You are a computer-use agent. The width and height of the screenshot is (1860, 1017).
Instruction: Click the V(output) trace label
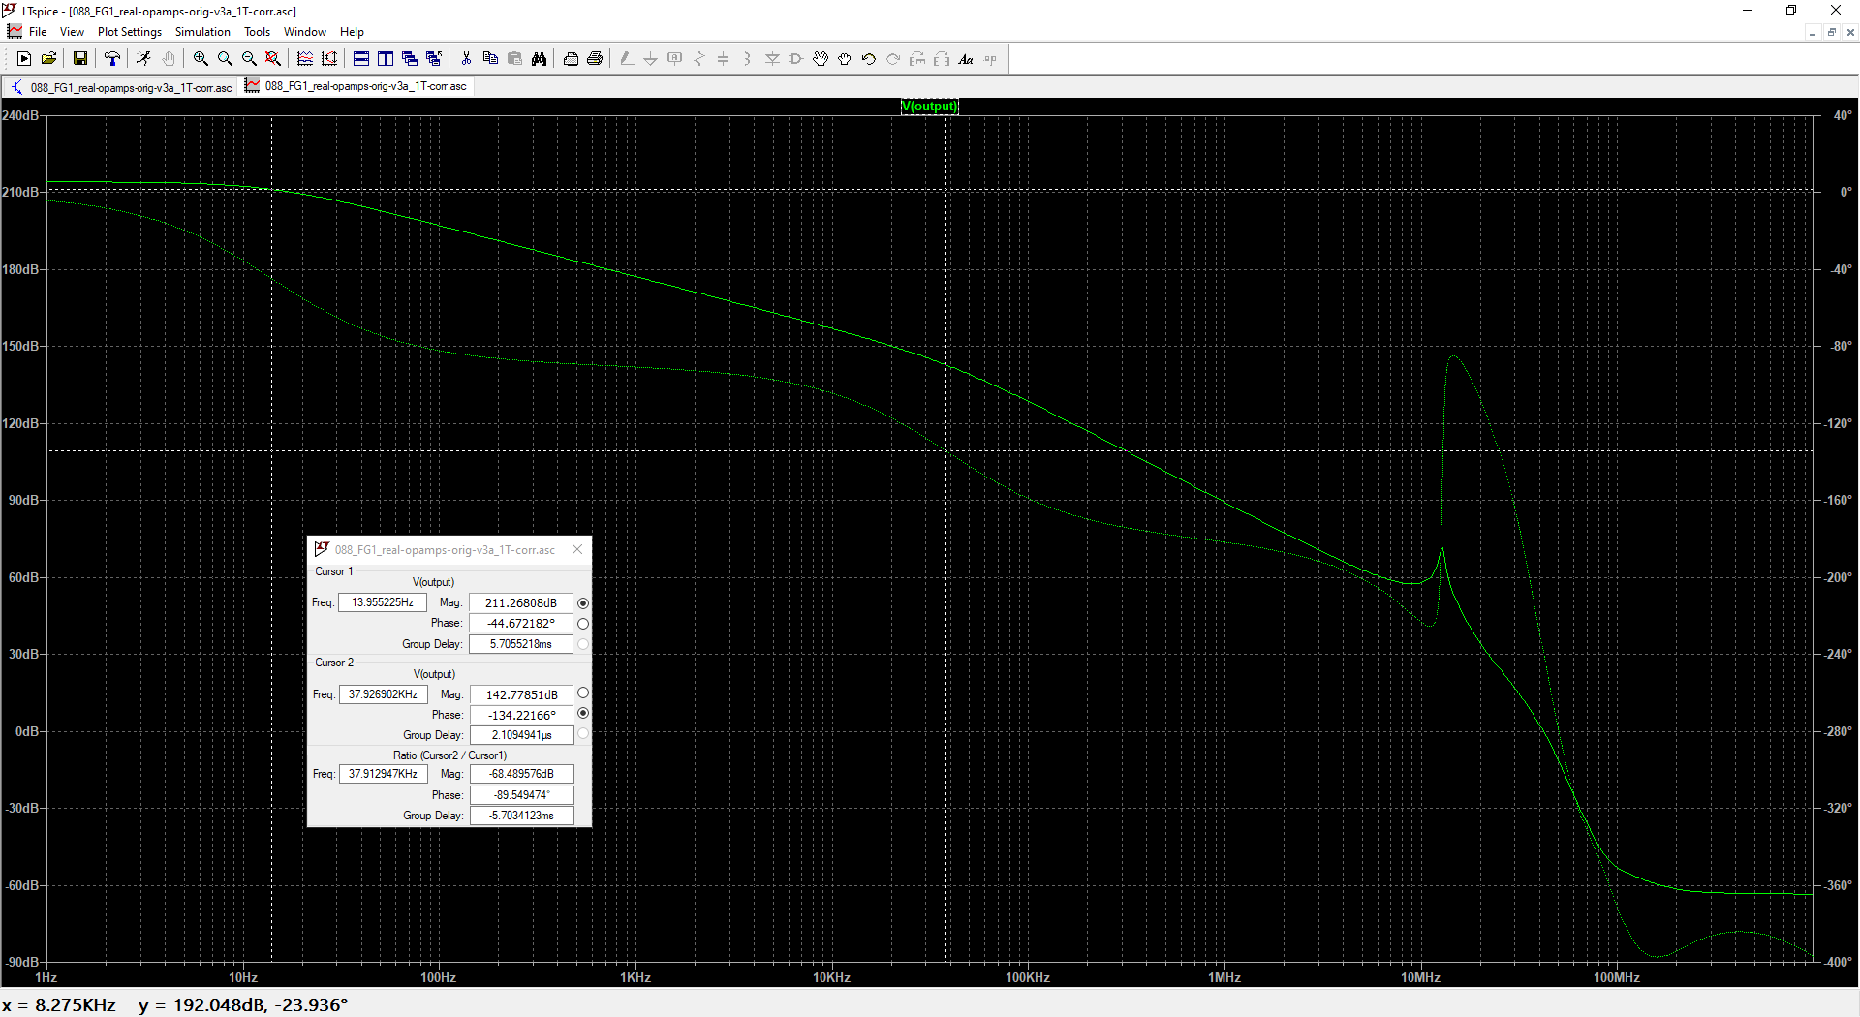tap(929, 107)
